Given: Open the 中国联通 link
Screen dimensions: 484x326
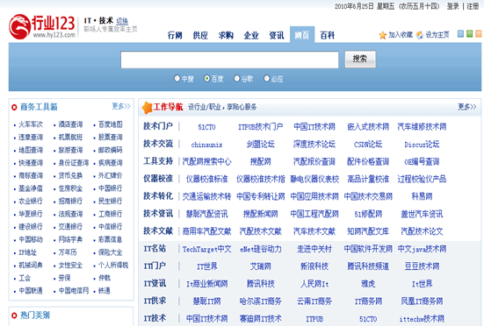Looking at the screenshot, I should [x=31, y=291].
